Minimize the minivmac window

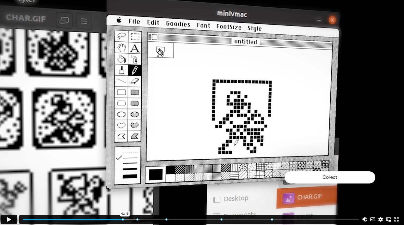[319, 20]
